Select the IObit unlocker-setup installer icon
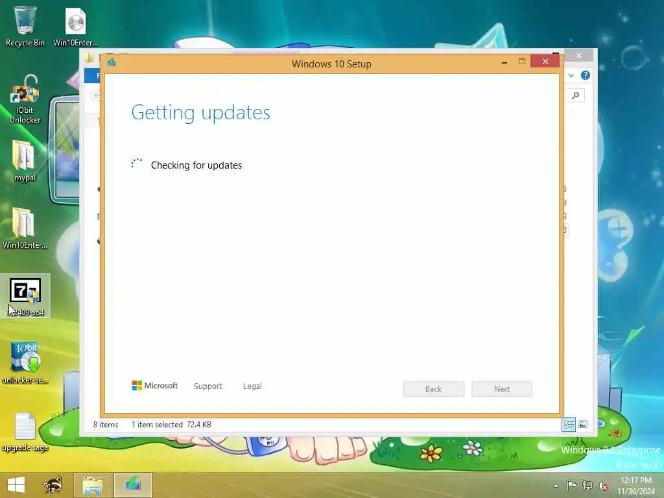This screenshot has height=498, width=664. (x=25, y=362)
